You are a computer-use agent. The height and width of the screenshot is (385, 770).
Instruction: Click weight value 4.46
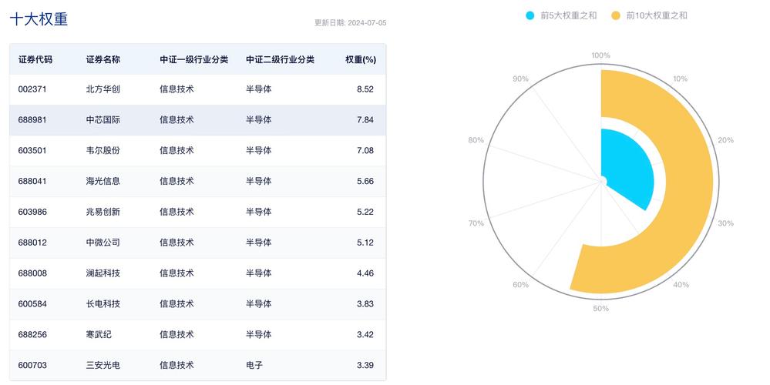[365, 273]
